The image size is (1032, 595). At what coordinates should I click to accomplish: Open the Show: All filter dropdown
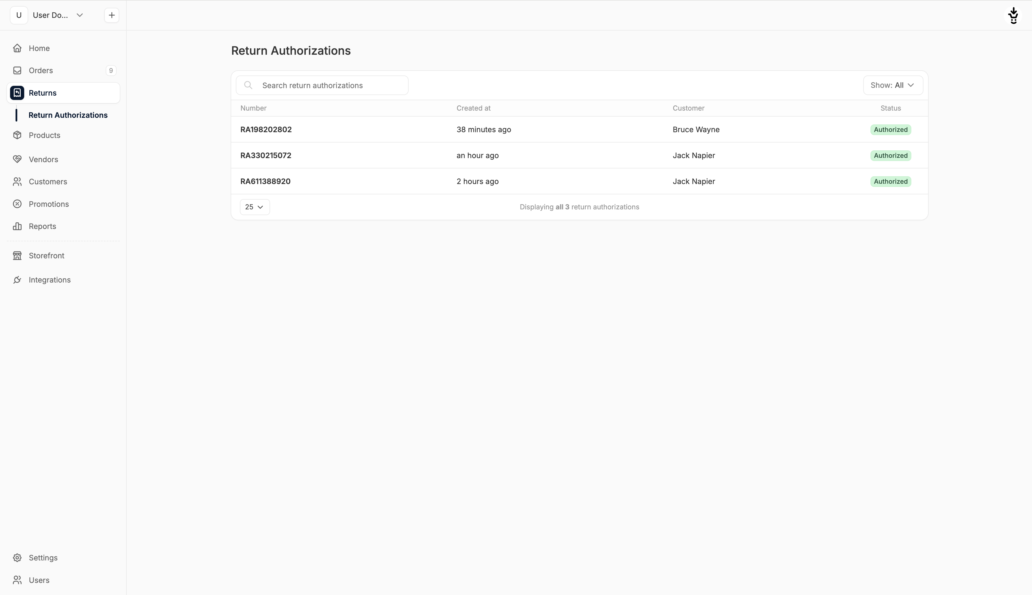tap(892, 86)
